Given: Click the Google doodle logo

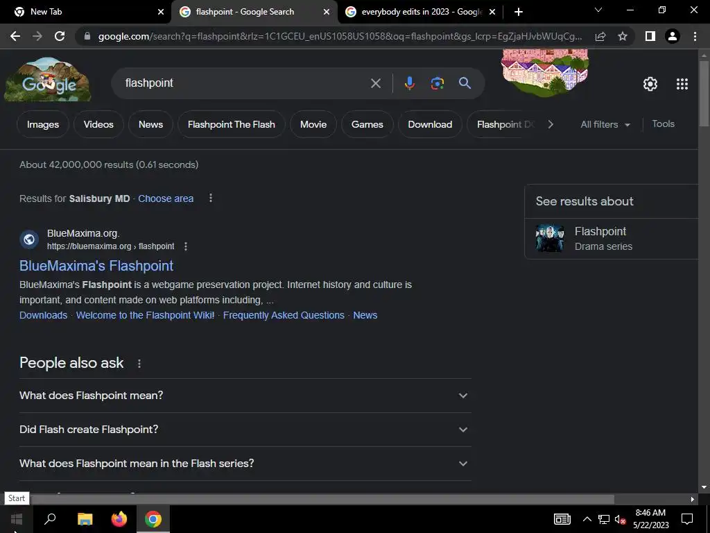Looking at the screenshot, I should pos(48,80).
